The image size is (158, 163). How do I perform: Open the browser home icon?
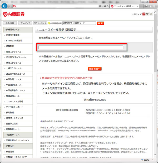[146, 6]
